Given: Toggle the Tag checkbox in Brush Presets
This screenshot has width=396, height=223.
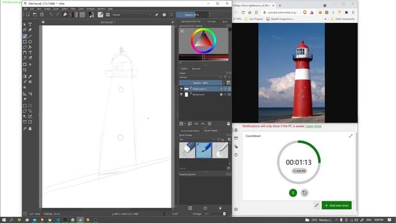Looking at the screenshot, I should point(218,139).
